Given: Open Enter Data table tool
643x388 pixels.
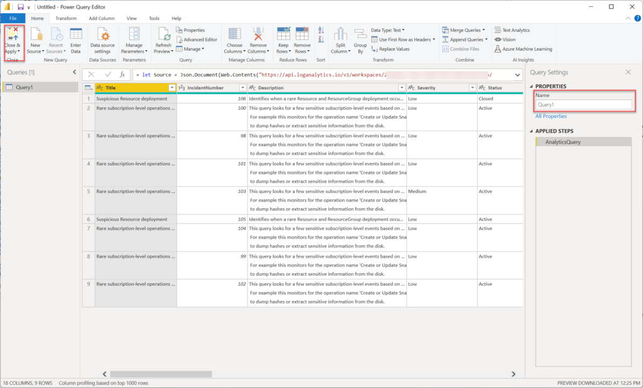Looking at the screenshot, I should (x=76, y=41).
